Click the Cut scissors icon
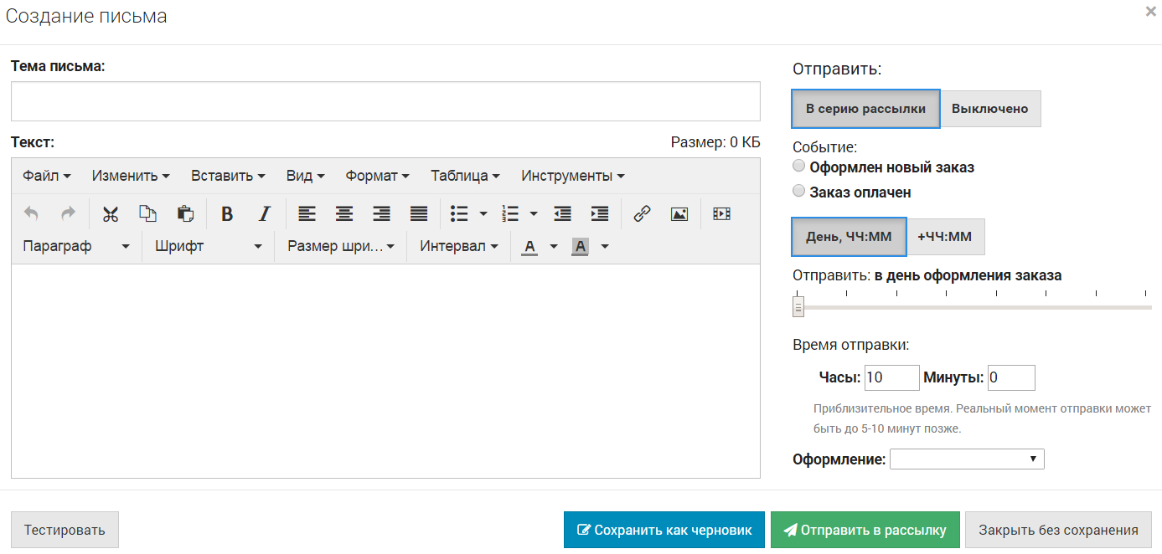Viewport: 1162px width, 554px height. (111, 213)
